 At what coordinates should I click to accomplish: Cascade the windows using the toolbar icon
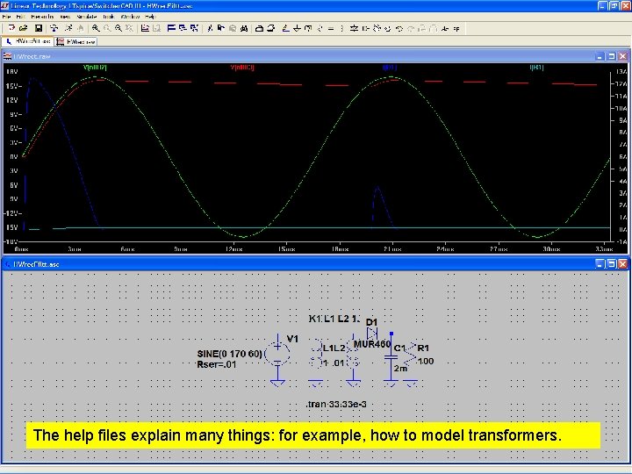(183, 28)
